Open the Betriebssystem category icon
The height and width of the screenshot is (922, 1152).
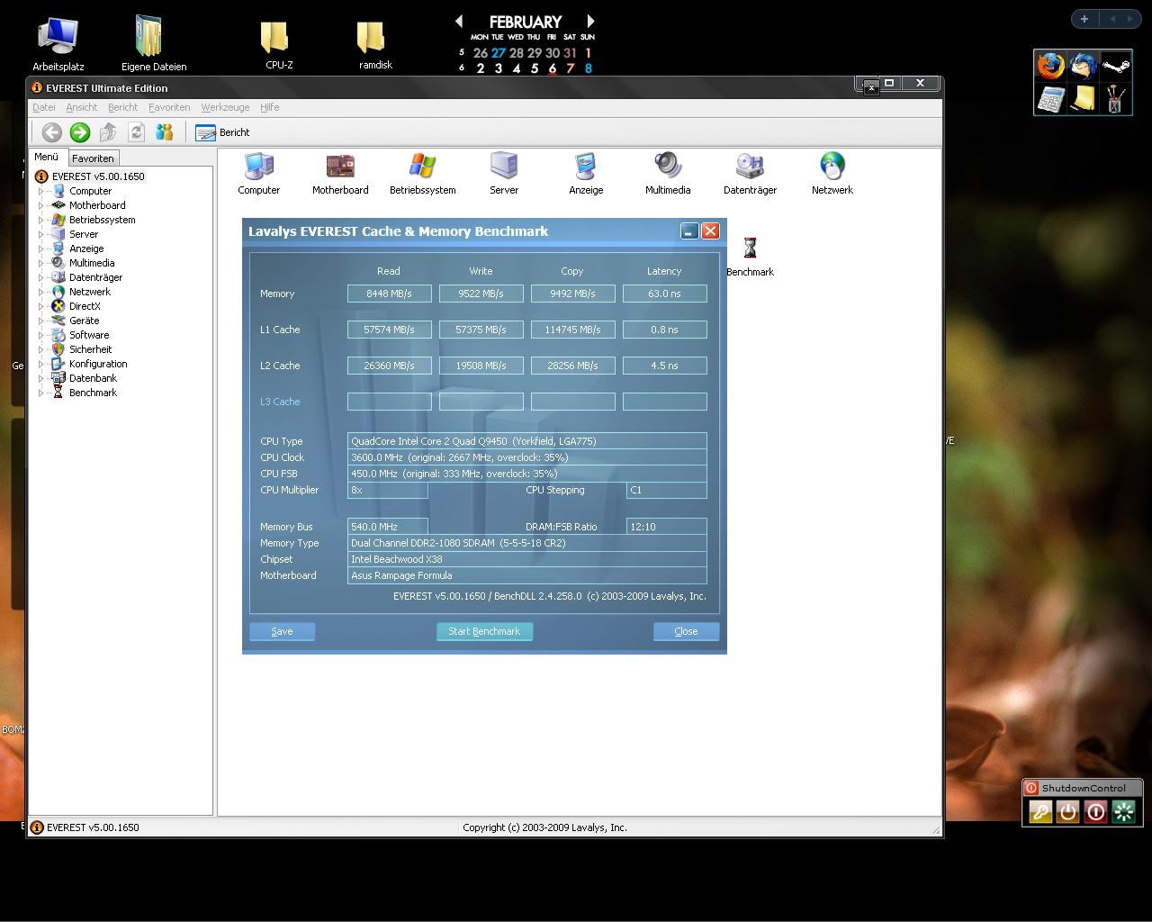pos(422,174)
